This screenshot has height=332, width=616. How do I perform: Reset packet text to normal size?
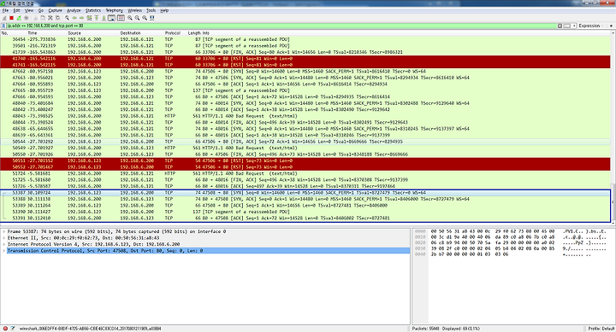coord(145,18)
